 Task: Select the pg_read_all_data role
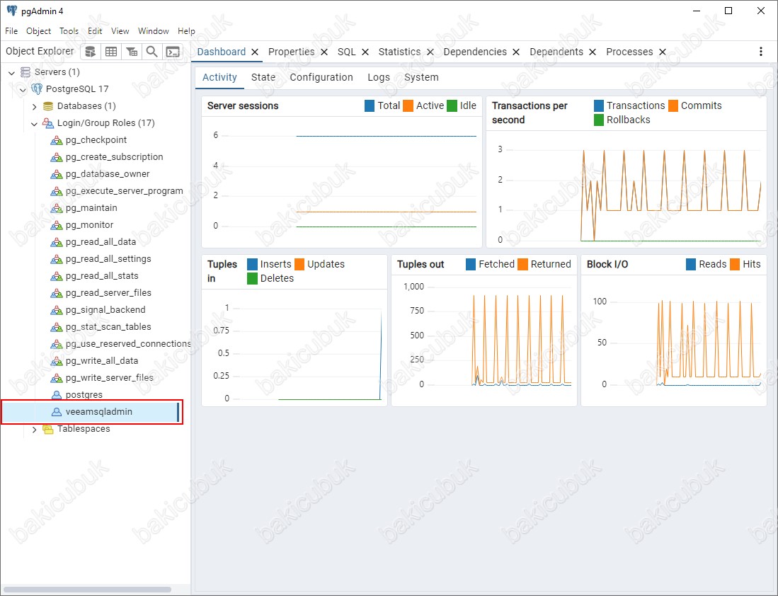pos(101,242)
